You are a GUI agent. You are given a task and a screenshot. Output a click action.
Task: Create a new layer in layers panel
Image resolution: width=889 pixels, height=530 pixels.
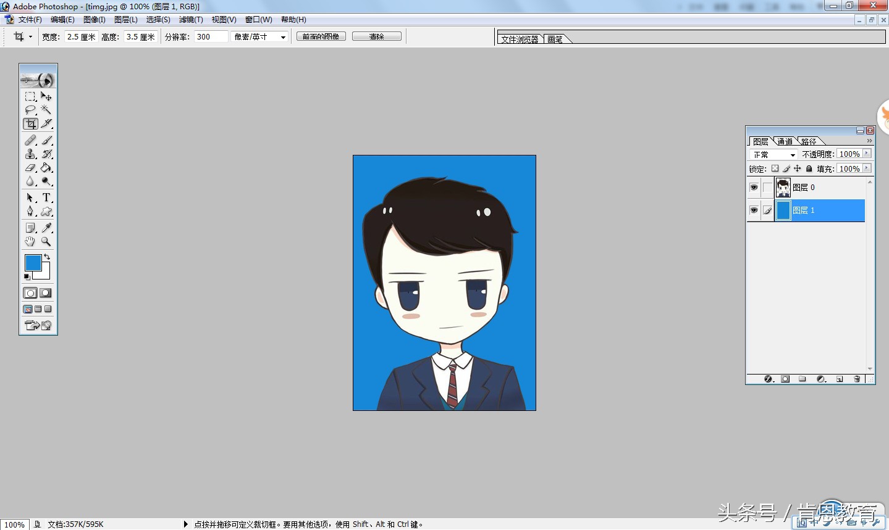(840, 379)
